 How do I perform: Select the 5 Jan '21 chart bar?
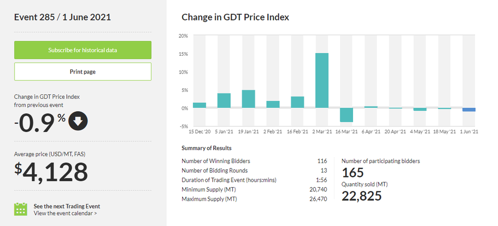click(x=224, y=100)
